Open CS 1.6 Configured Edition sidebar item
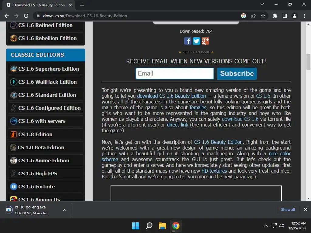The height and width of the screenshot is (233, 311). [x=46, y=108]
